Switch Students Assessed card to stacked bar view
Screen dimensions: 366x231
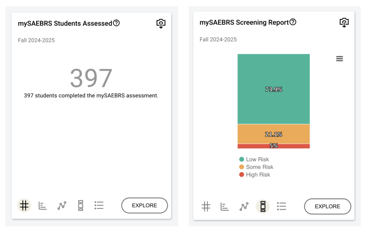(x=80, y=205)
